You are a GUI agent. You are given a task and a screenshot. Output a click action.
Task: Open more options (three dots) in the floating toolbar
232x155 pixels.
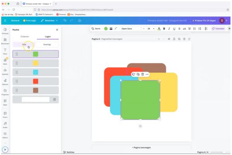[147, 74]
